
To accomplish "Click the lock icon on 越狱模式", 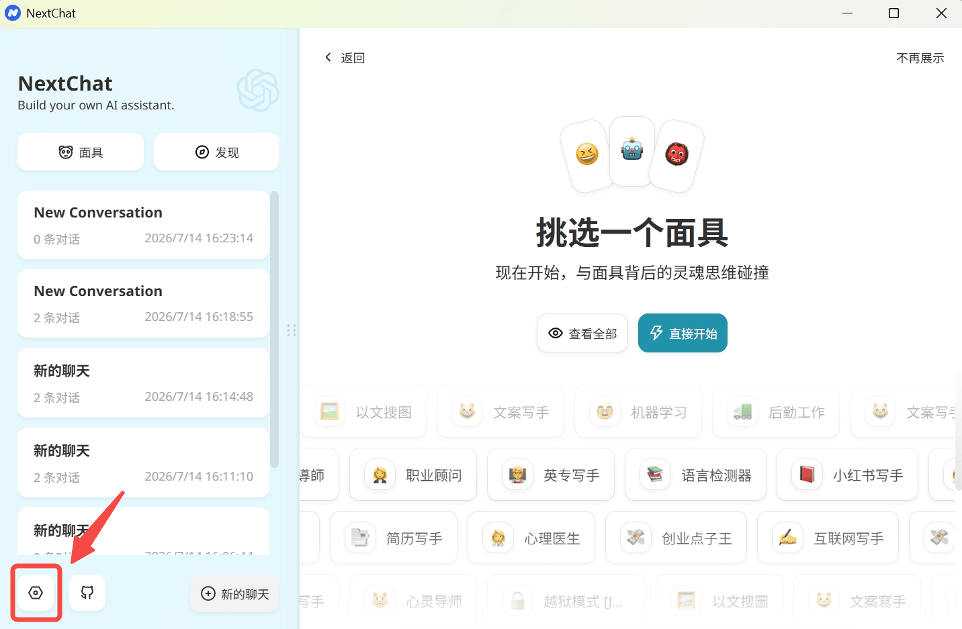I will tap(517, 601).
